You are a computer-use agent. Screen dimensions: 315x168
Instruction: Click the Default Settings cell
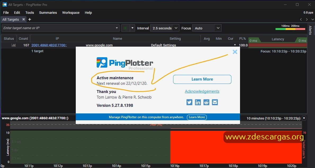tap(163, 45)
